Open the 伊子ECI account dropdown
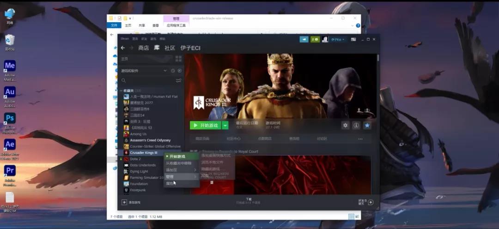The image size is (499, 229). [338, 39]
